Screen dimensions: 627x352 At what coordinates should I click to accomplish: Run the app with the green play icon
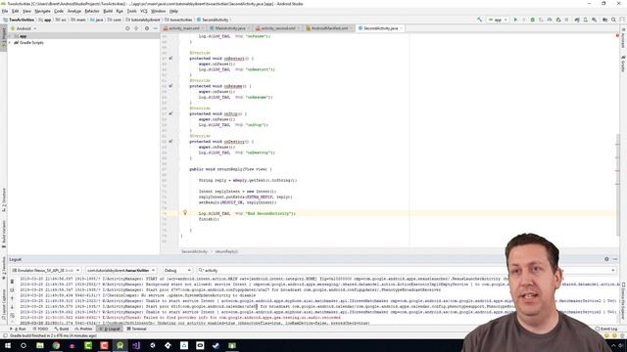point(515,20)
